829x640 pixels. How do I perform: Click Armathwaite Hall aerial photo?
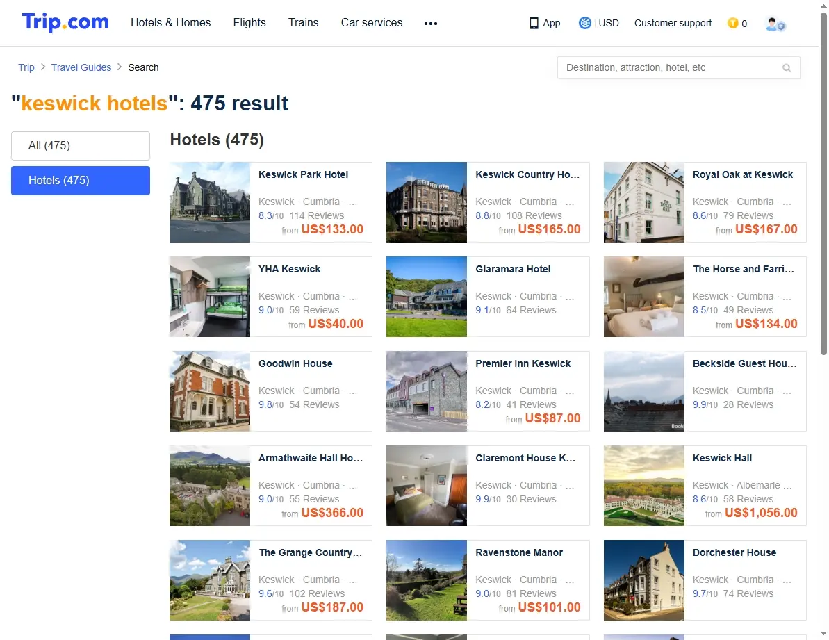[x=210, y=486]
